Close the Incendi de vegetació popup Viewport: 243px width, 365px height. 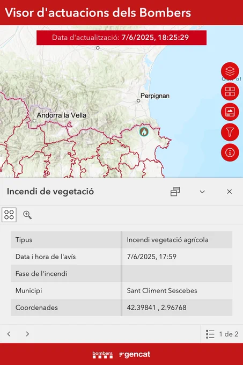click(x=229, y=192)
